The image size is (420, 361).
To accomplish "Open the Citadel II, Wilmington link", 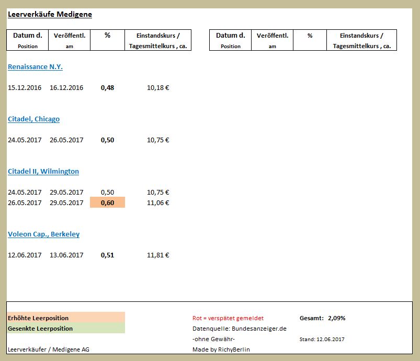I will coord(43,171).
